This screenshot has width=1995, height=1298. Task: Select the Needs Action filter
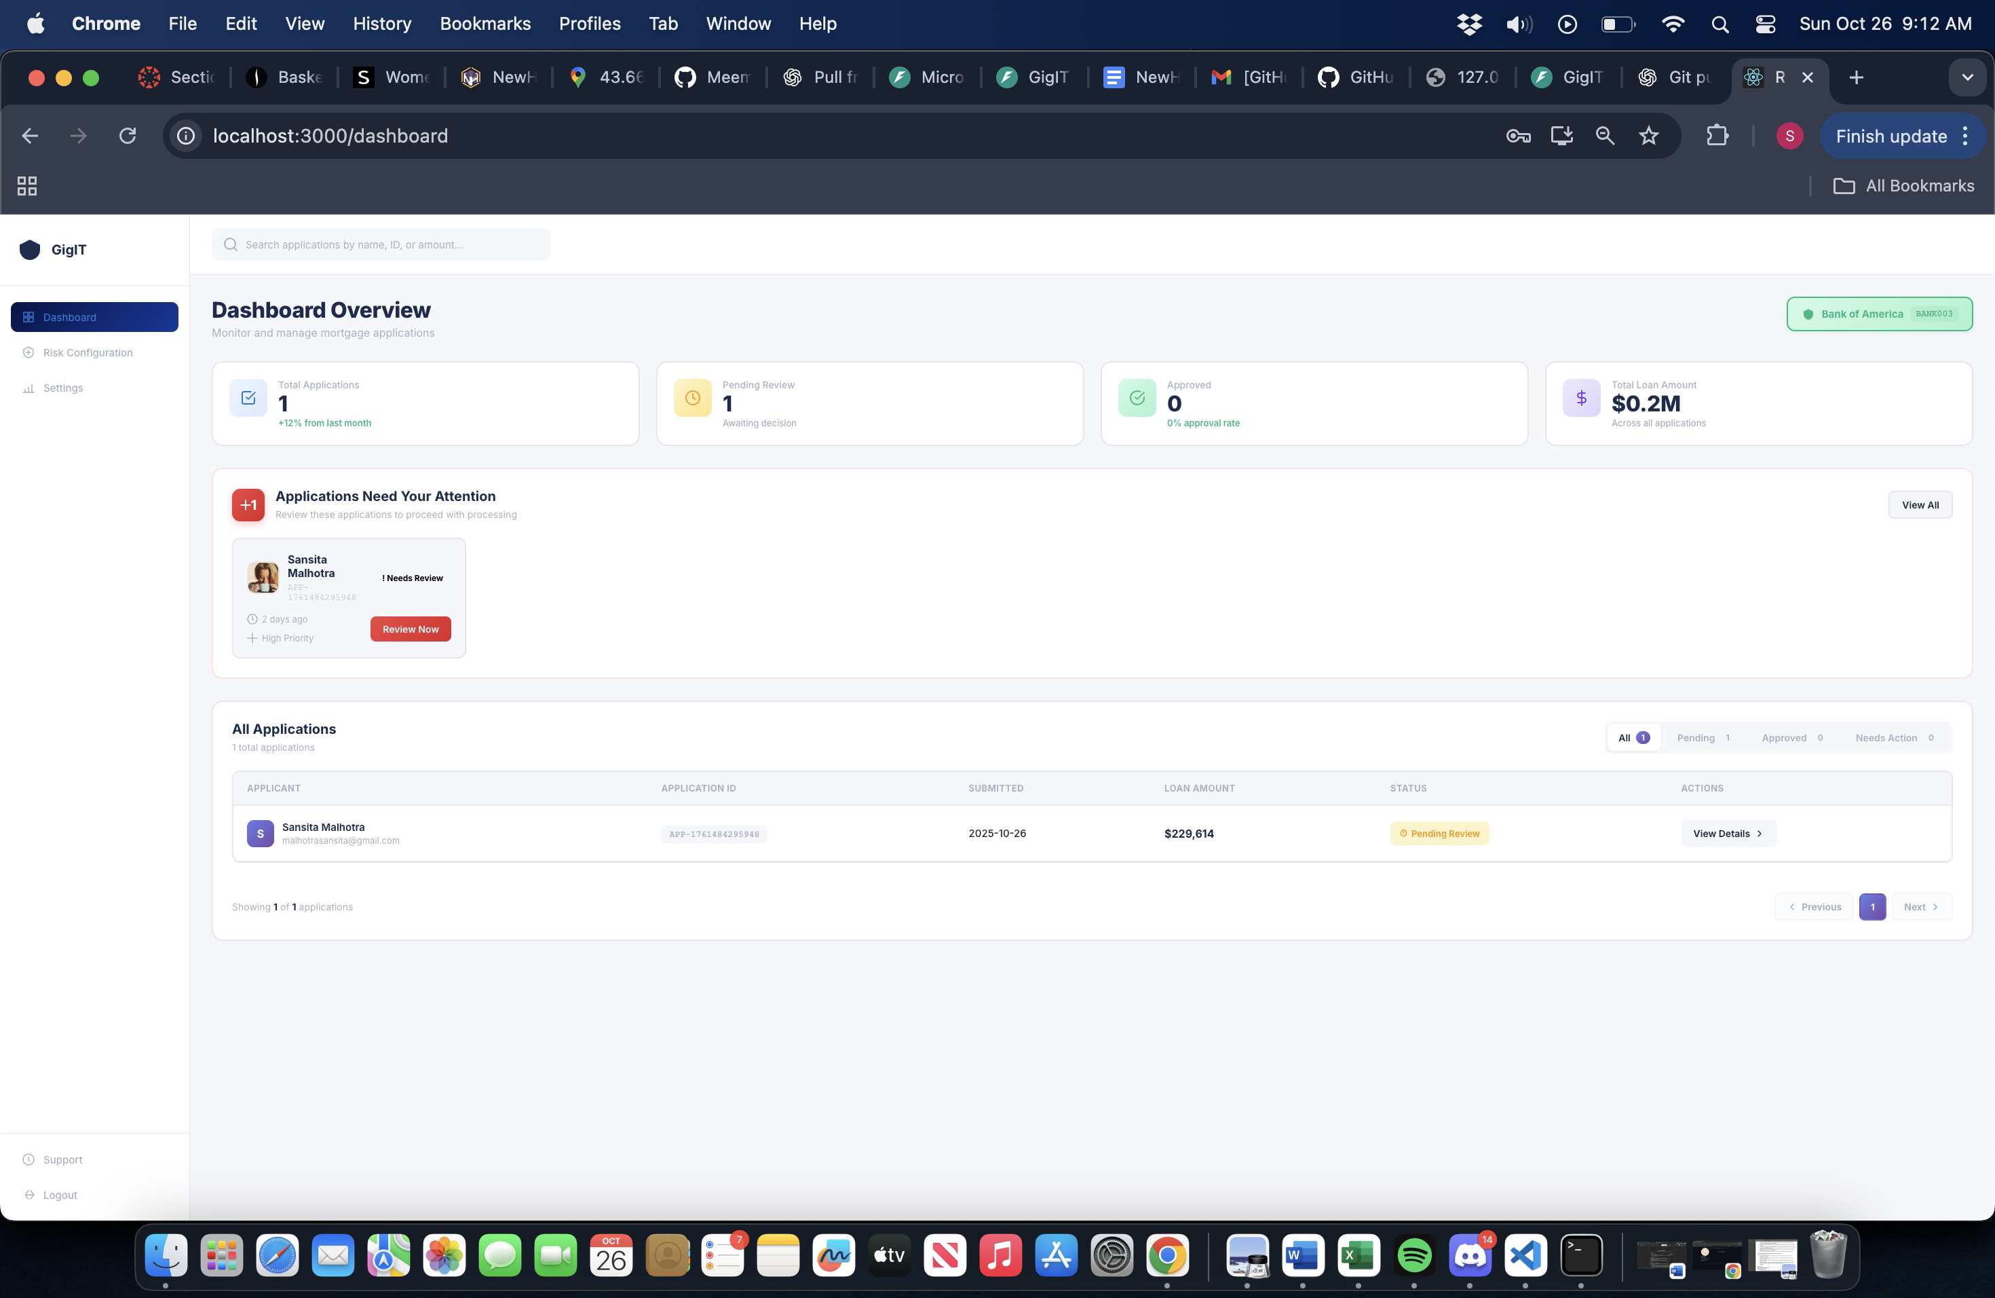pyautogui.click(x=1894, y=738)
